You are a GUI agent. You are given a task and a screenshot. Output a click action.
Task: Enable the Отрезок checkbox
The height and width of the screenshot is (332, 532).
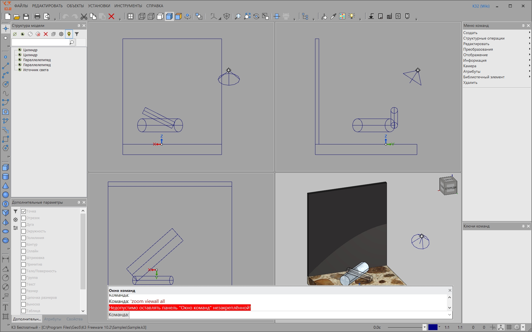click(24, 218)
